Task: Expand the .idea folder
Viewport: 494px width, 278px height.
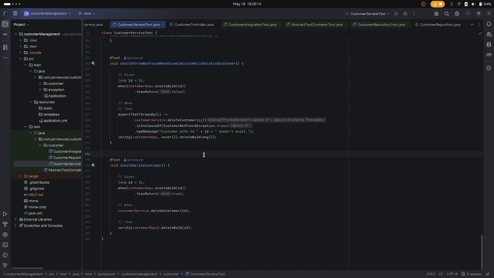Action: click(20, 40)
